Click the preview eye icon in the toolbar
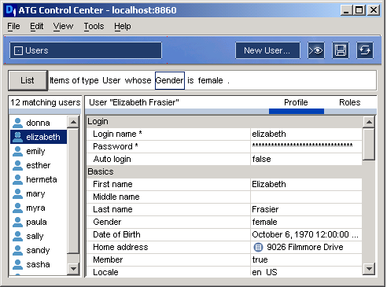Screen dimensions: 387x287 coord(316,50)
